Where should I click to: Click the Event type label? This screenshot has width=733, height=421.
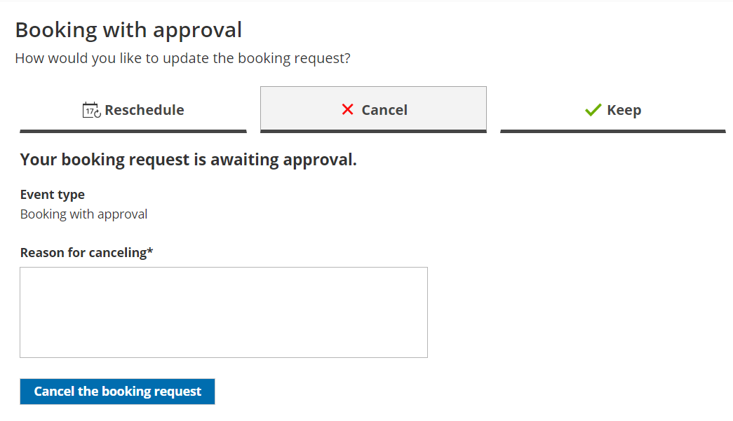(x=53, y=195)
